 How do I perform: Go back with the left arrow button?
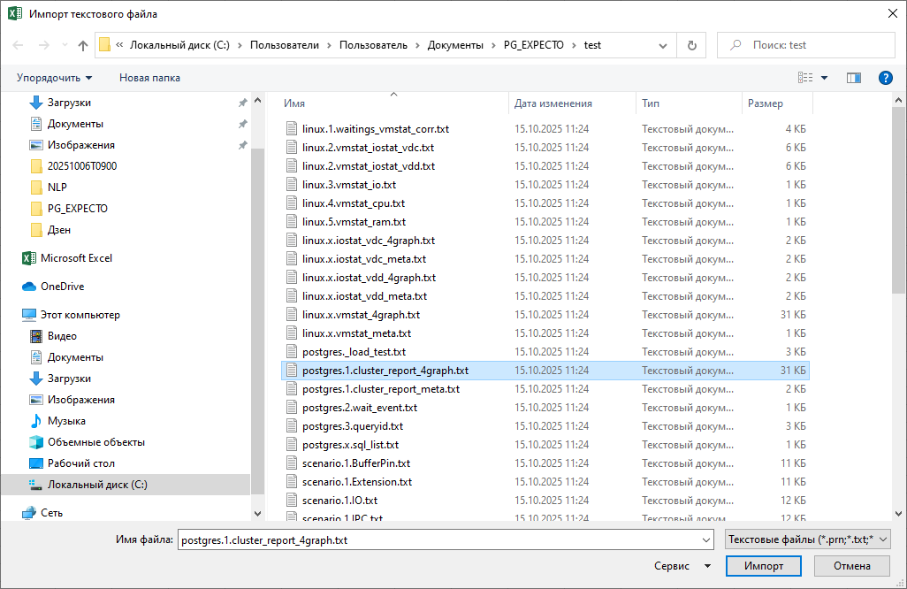(x=18, y=45)
